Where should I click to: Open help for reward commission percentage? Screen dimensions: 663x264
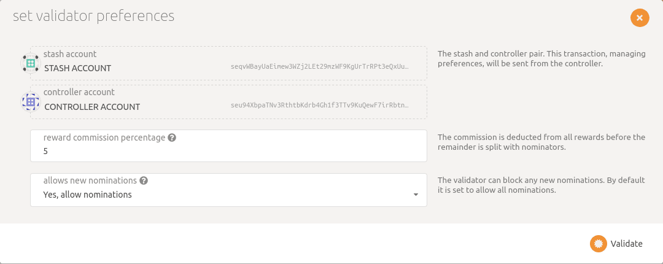click(172, 138)
